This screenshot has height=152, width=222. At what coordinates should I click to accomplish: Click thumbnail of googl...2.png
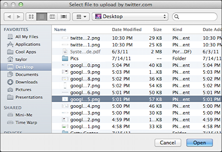[x=65, y=120]
